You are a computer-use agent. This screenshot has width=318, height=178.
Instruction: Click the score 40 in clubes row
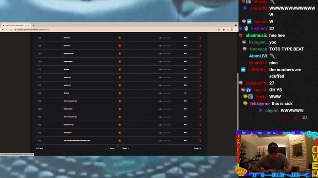pyautogui.click(x=185, y=133)
